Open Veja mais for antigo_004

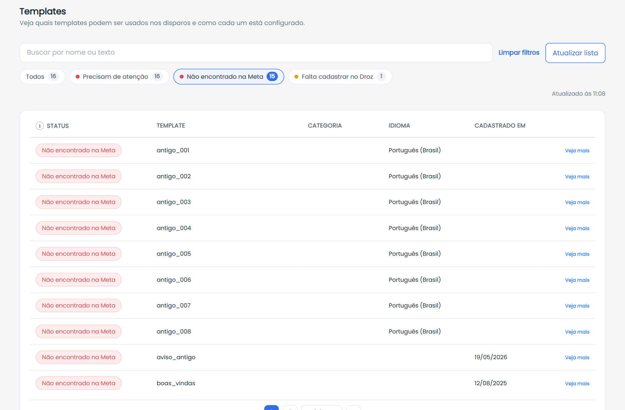coord(577,228)
